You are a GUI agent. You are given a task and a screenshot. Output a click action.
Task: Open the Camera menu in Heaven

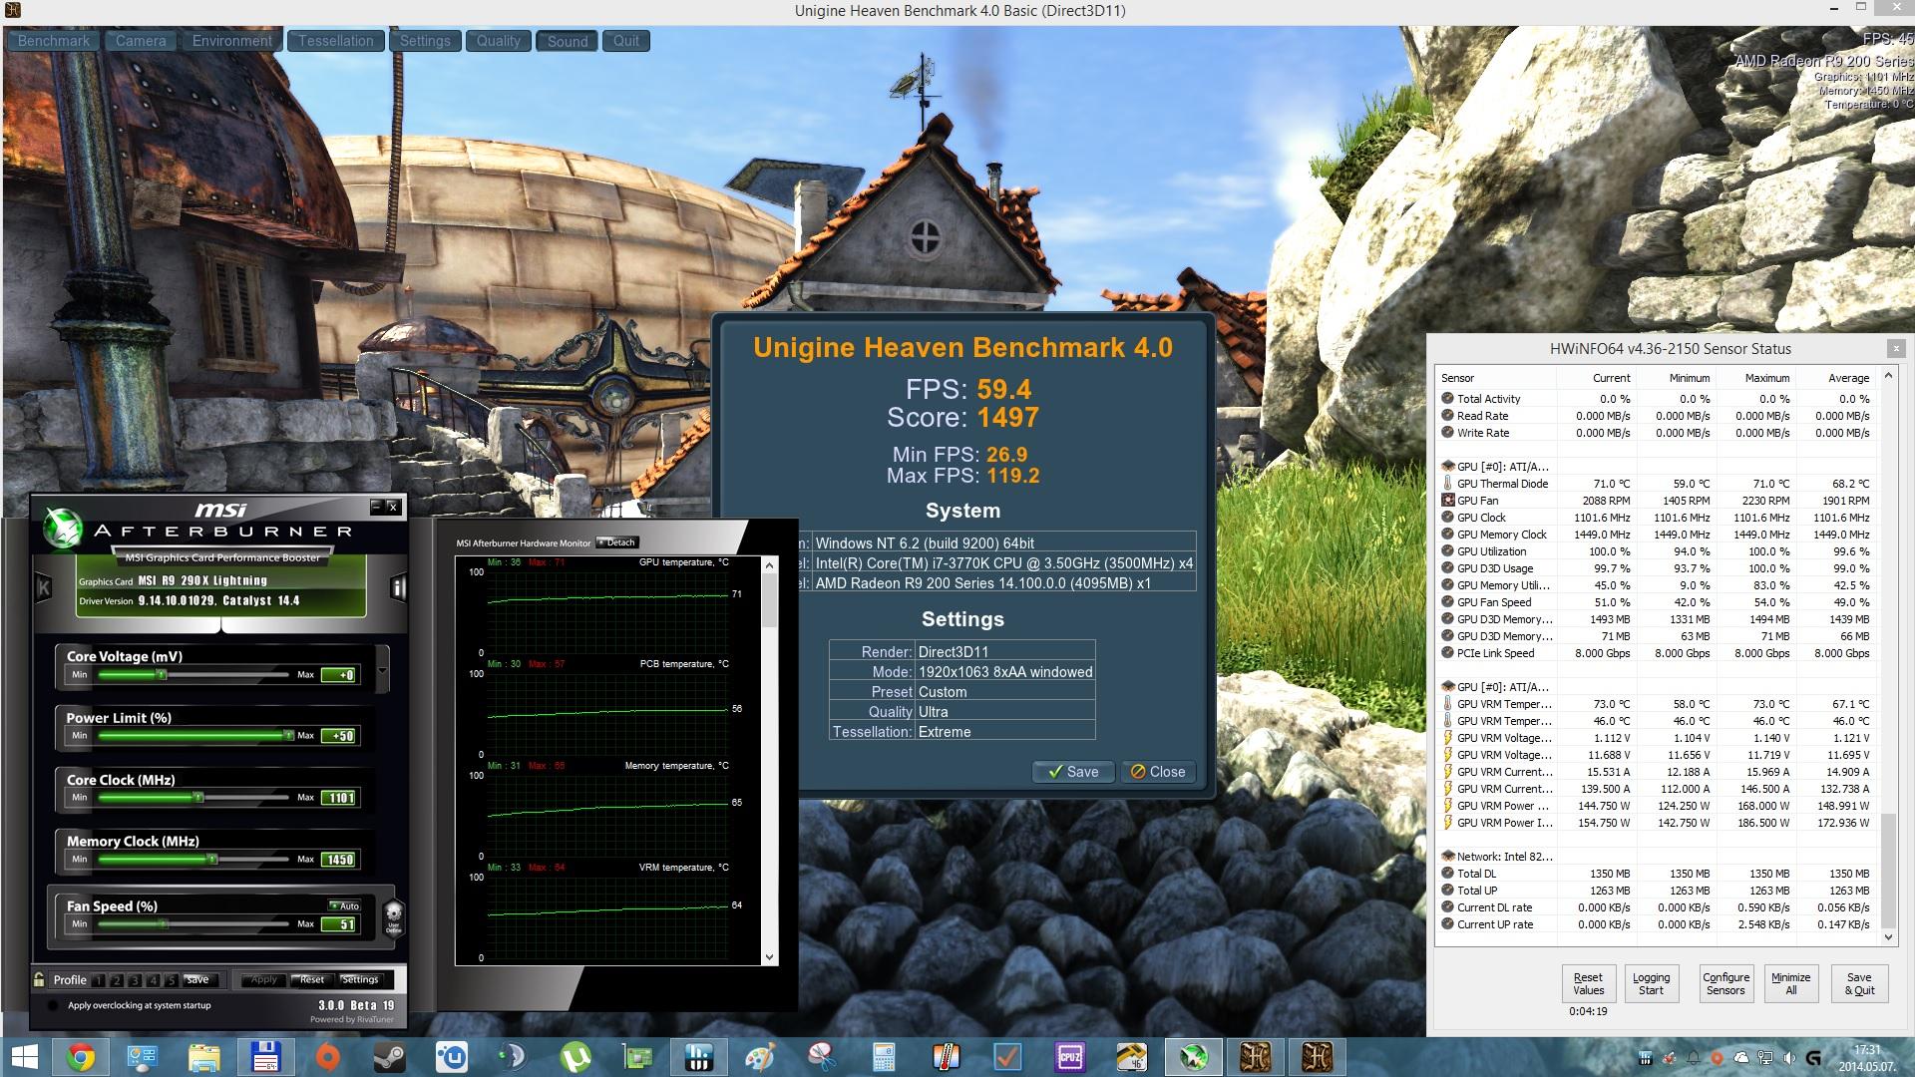(141, 41)
